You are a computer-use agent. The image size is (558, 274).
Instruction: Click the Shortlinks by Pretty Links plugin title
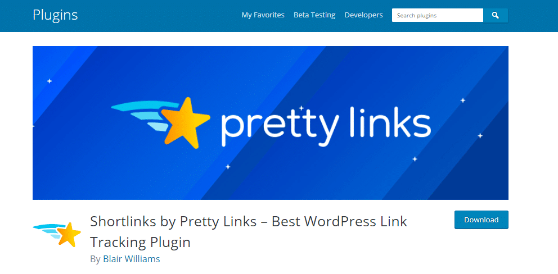tap(249, 232)
